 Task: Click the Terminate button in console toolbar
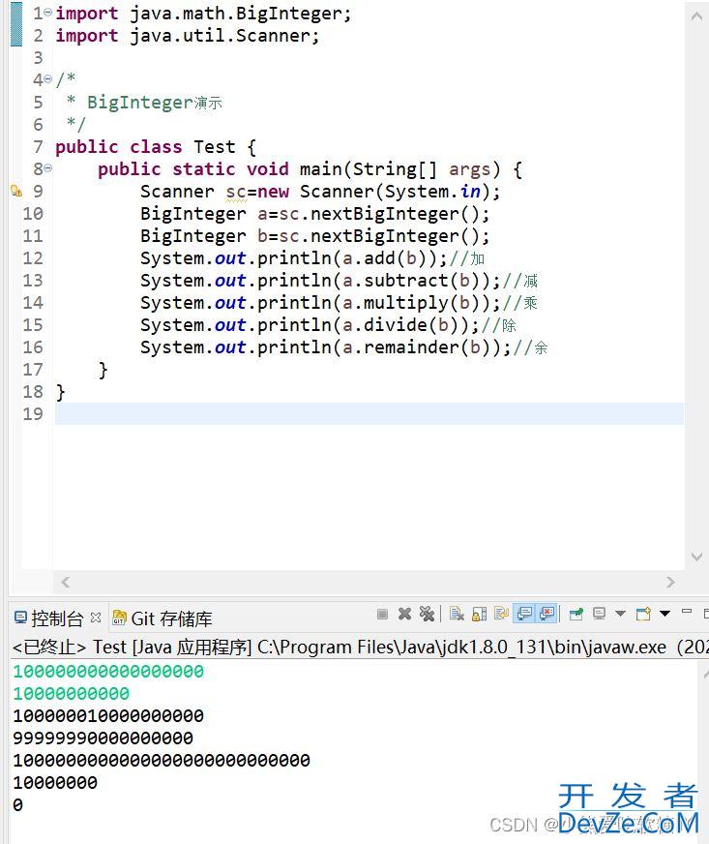[x=382, y=615]
